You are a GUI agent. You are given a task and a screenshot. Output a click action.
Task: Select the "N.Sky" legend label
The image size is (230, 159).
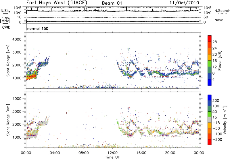[5, 11]
